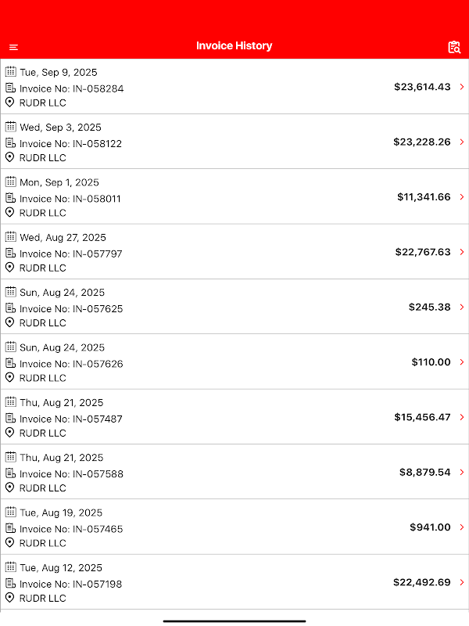Screen dimensions: 469x626
Task: Expand the $11,341.66 invoice chevron
Action: pyautogui.click(x=462, y=197)
